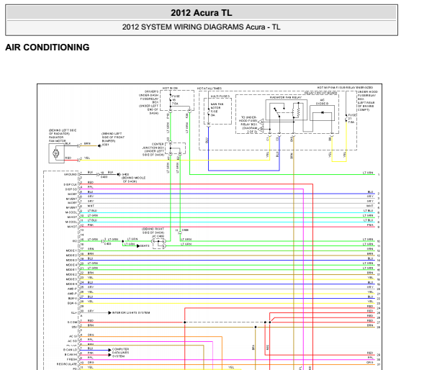
Task: Click the radiator fan motor 'M' symbol
Action: coord(56,153)
